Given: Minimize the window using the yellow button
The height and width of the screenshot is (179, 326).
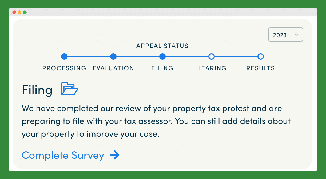Looking at the screenshot, I should coord(19,12).
